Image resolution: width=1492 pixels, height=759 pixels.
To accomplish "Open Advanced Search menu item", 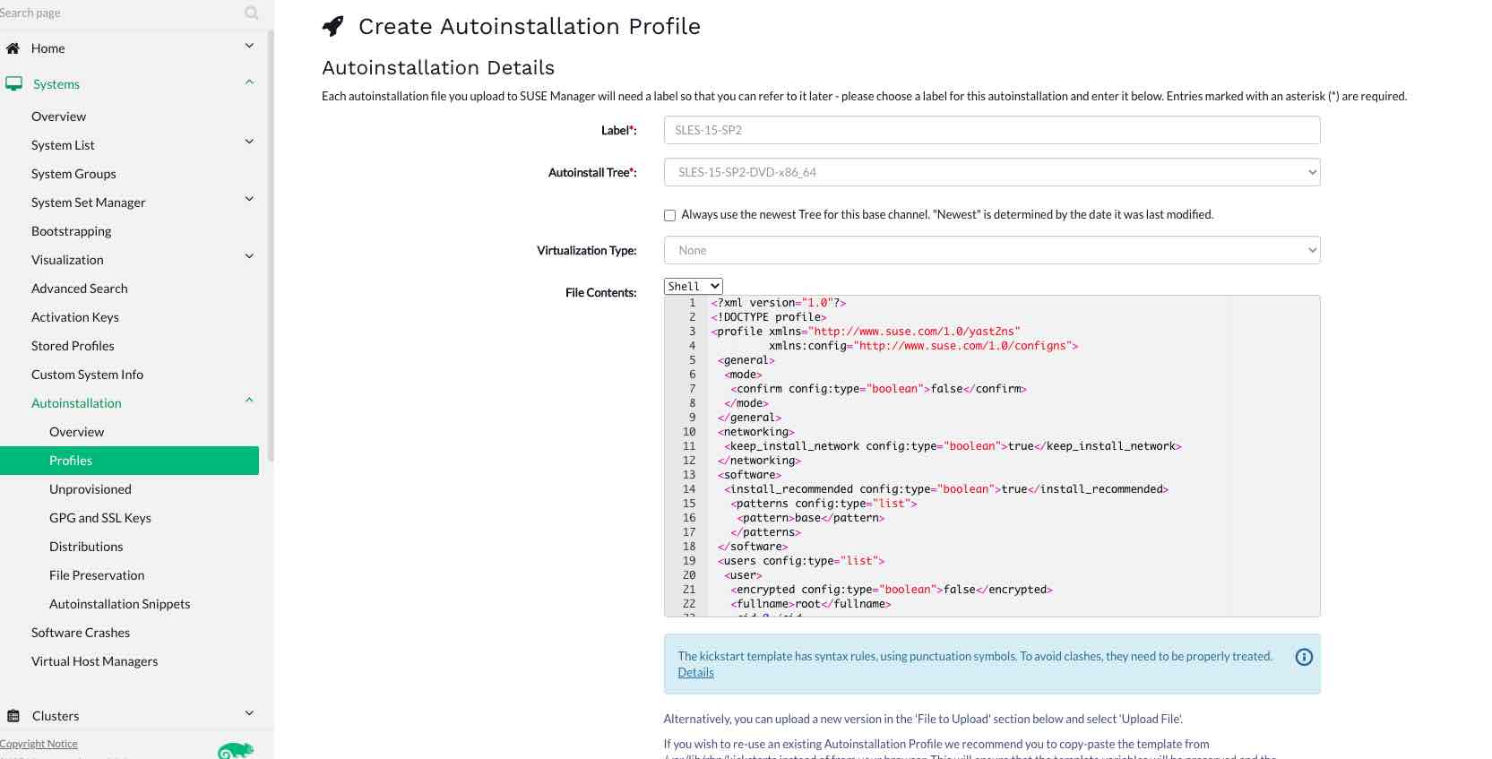I will click(79, 289).
